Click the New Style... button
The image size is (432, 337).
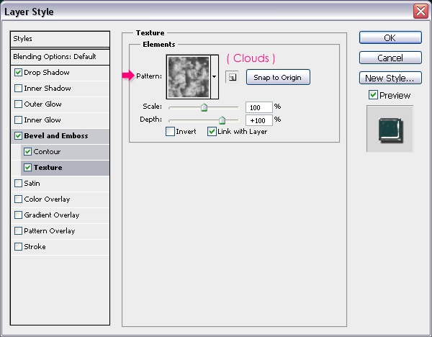tap(390, 78)
